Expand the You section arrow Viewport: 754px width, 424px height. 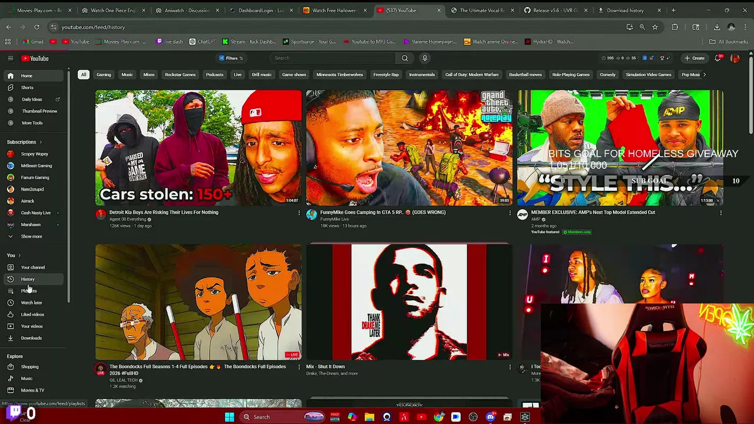(x=19, y=256)
